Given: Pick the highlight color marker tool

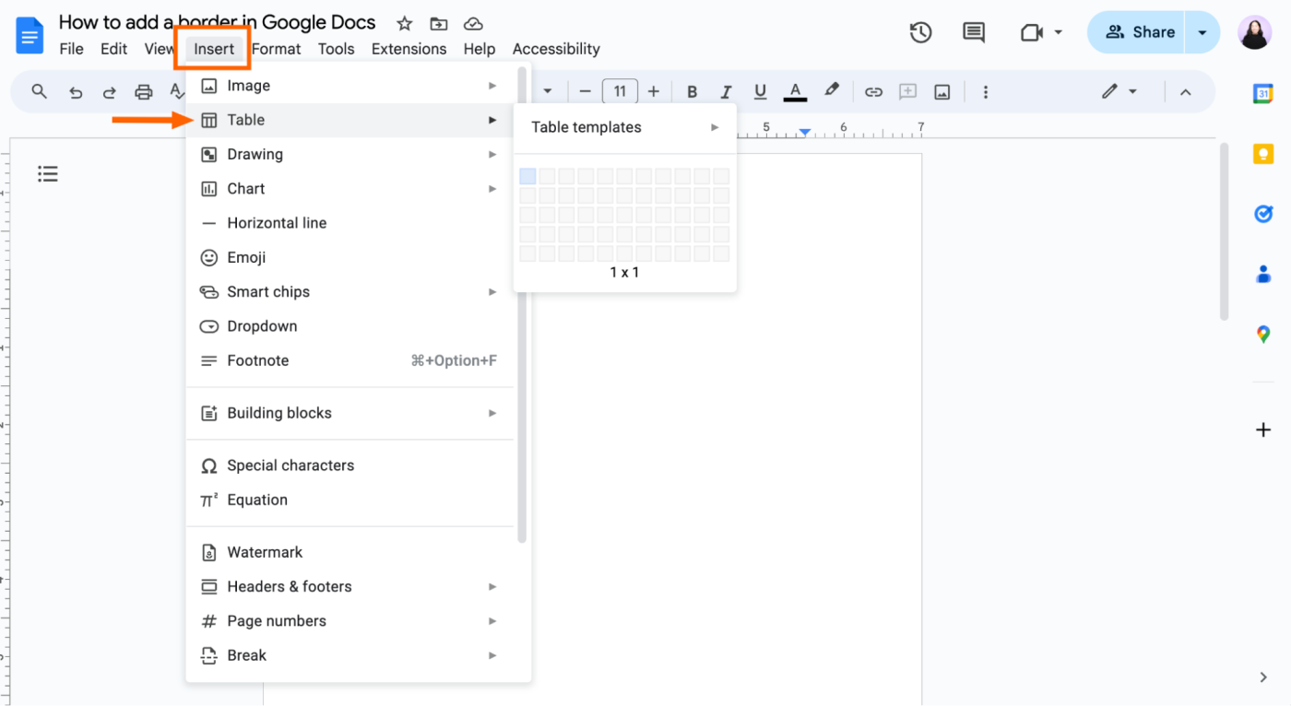Looking at the screenshot, I should click(832, 91).
